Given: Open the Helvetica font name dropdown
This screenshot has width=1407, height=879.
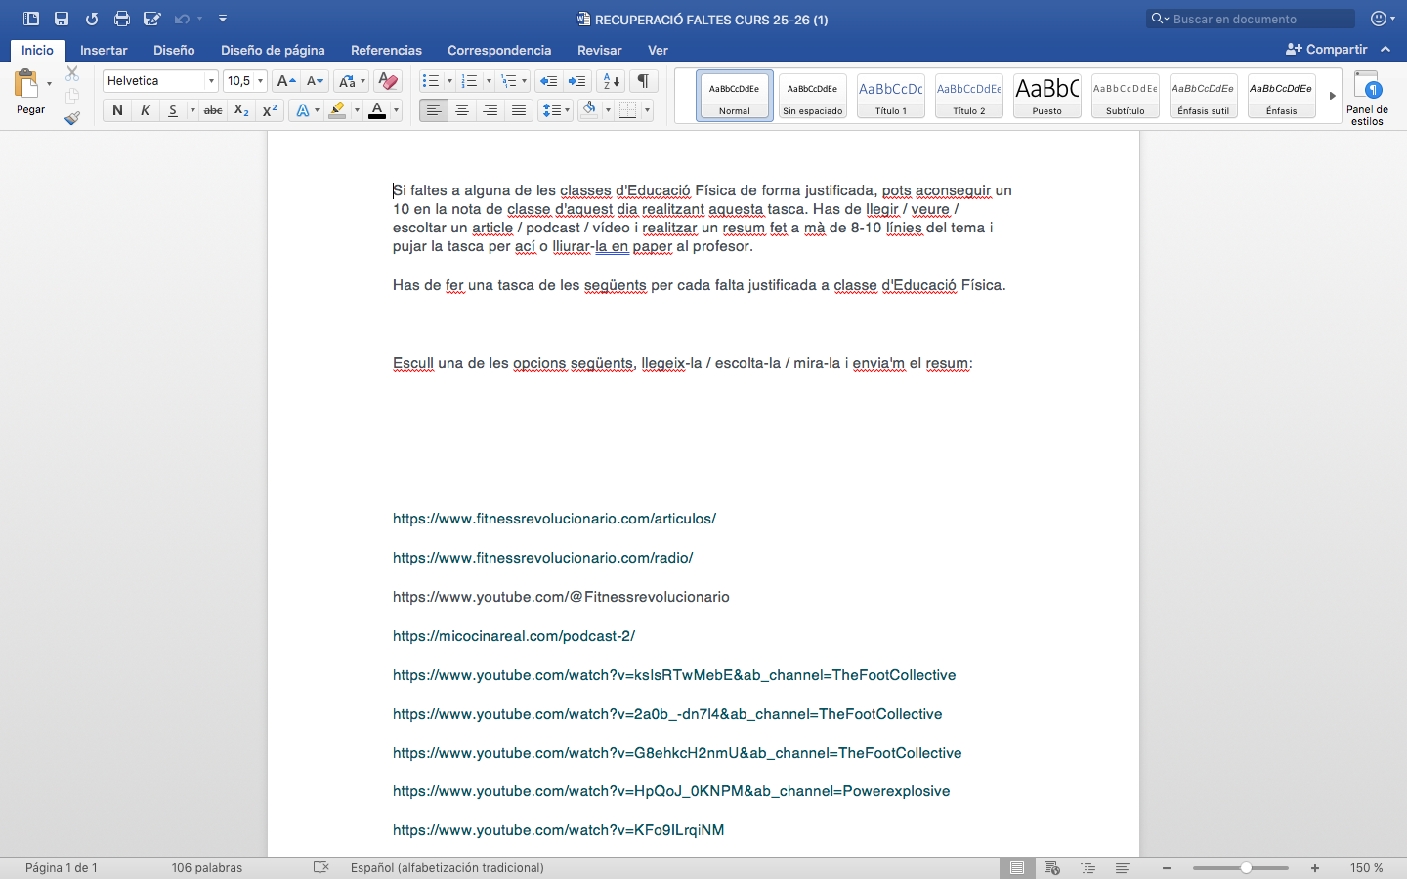Looking at the screenshot, I should pyautogui.click(x=211, y=81).
